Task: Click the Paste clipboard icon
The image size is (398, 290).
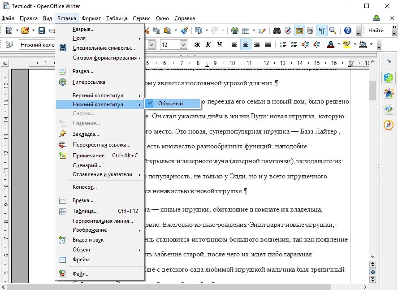Action: pyautogui.click(x=168, y=30)
